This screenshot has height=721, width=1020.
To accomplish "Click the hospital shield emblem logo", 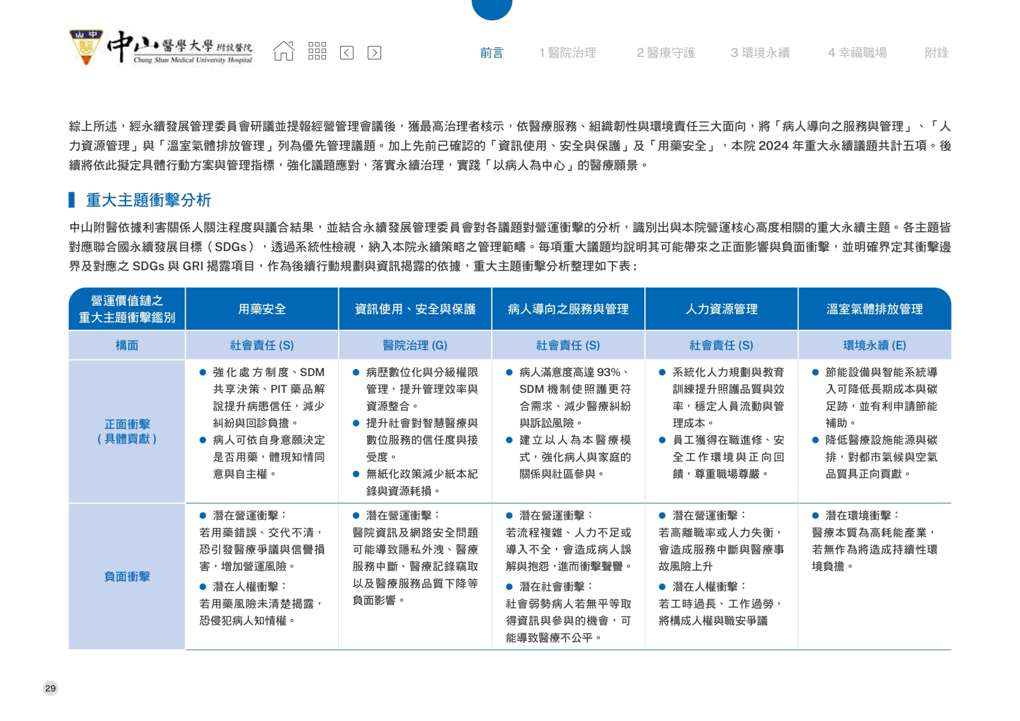I will 86,47.
